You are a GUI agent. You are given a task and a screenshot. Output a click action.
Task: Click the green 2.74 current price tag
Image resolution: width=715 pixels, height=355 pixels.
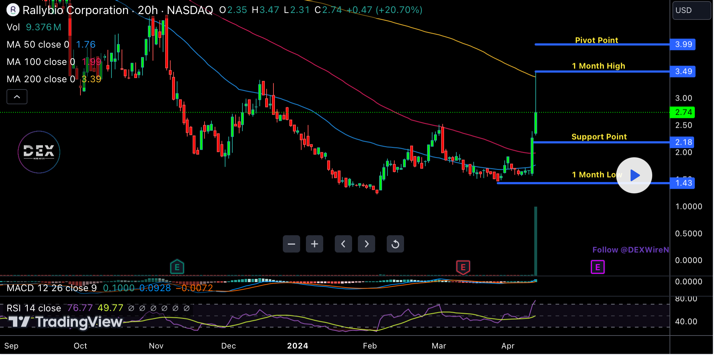click(682, 113)
